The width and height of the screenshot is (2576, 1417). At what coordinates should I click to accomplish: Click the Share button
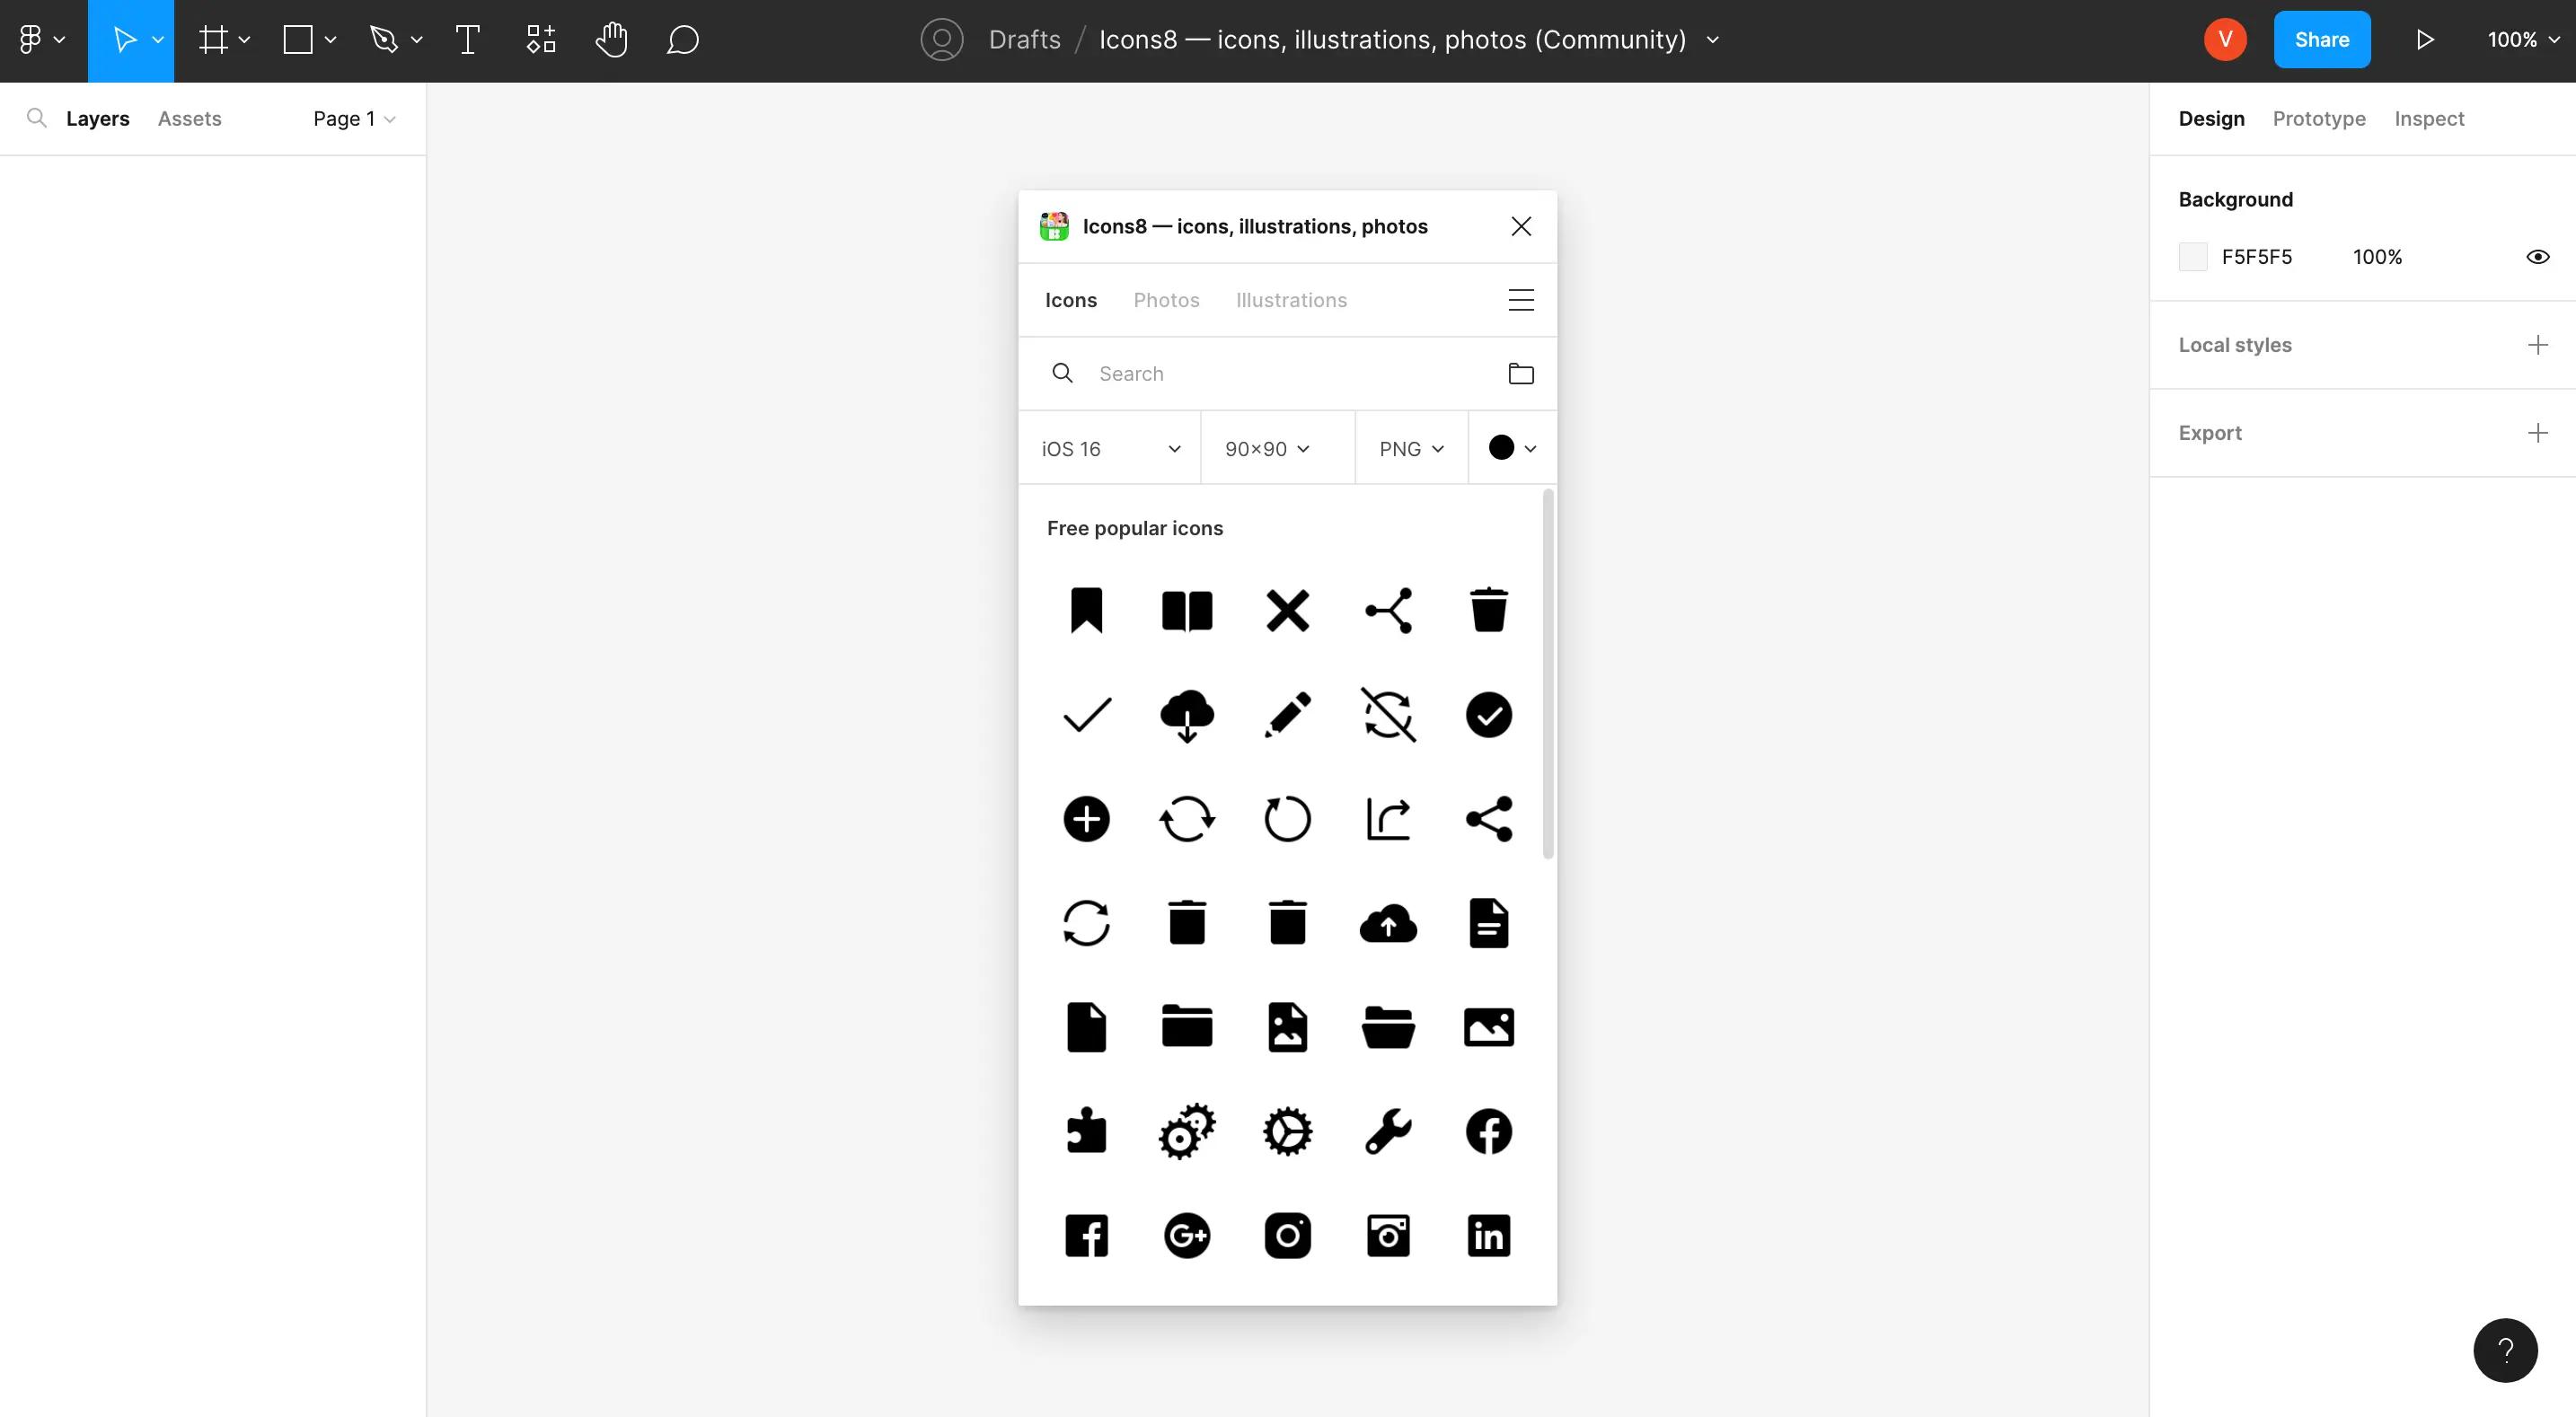pos(2321,39)
